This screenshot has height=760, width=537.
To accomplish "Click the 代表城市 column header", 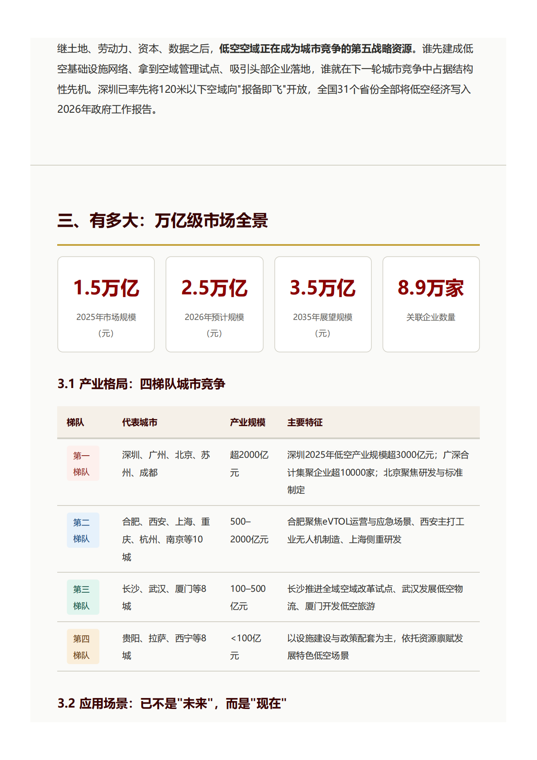I will click(x=140, y=422).
